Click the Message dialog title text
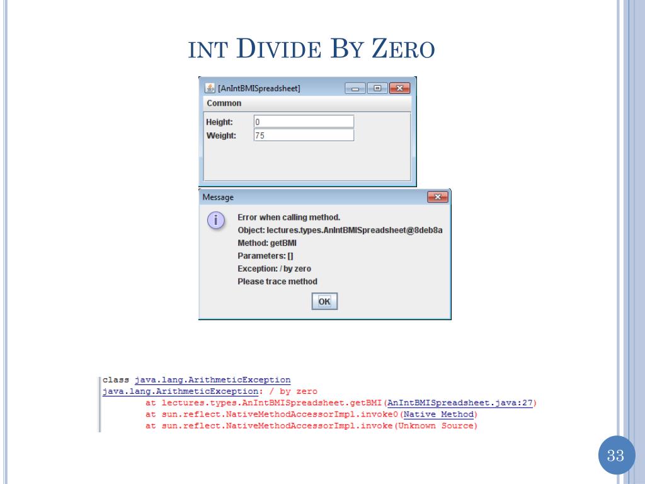This screenshot has width=645, height=484. point(218,197)
